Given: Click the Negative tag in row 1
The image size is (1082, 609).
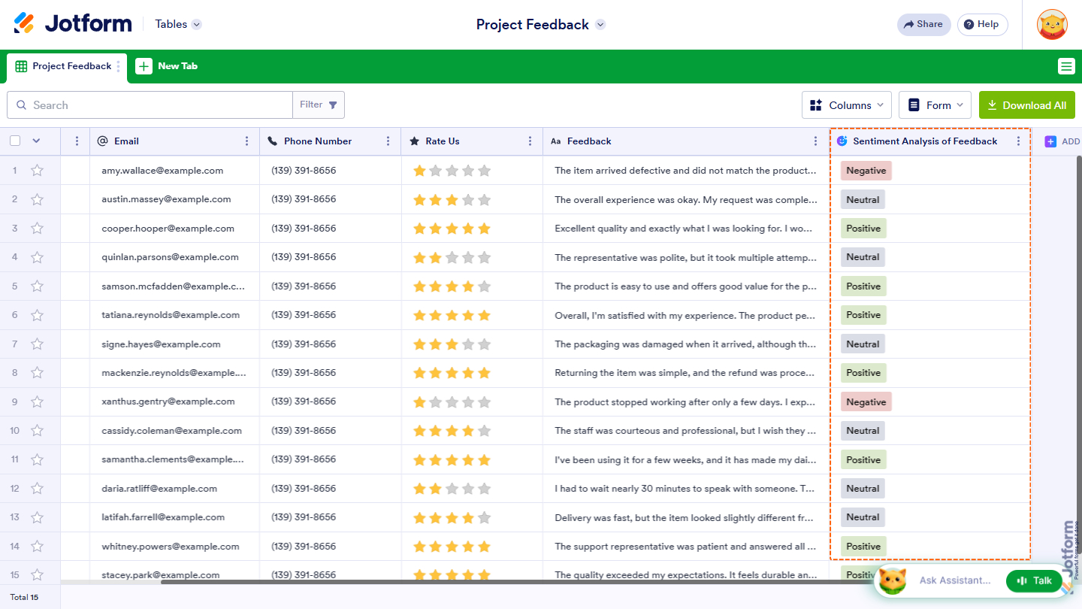Looking at the screenshot, I should click(x=866, y=171).
